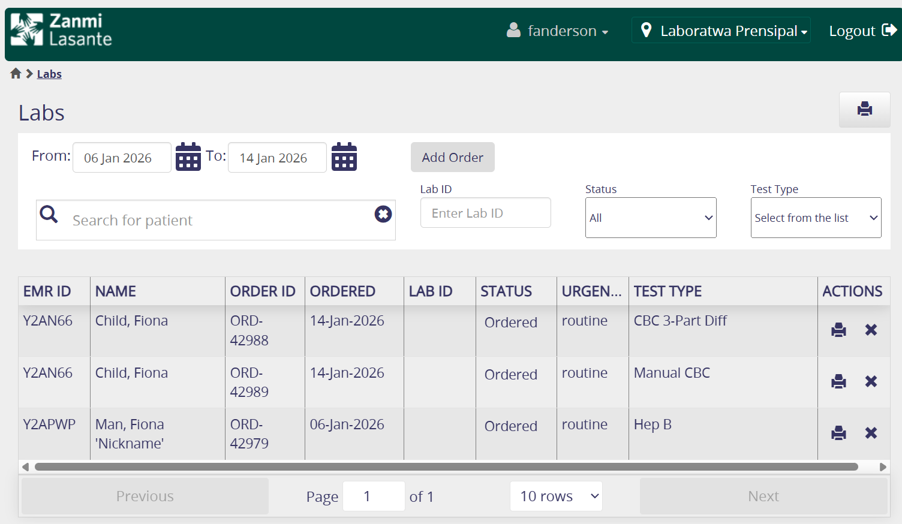Click the horizontal table scrollbar
This screenshot has height=524, width=902.
[x=446, y=467]
